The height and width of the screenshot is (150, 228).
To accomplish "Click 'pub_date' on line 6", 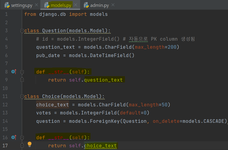I will (x=48, y=56).
